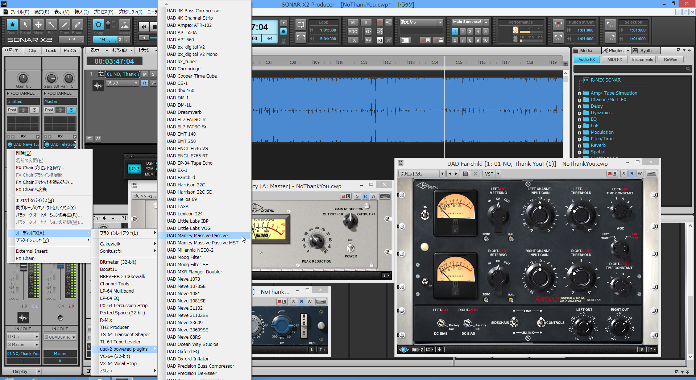Image resolution: width=696 pixels, height=380 pixels.
Task: Click the R! automation read button
Action: [380, 40]
